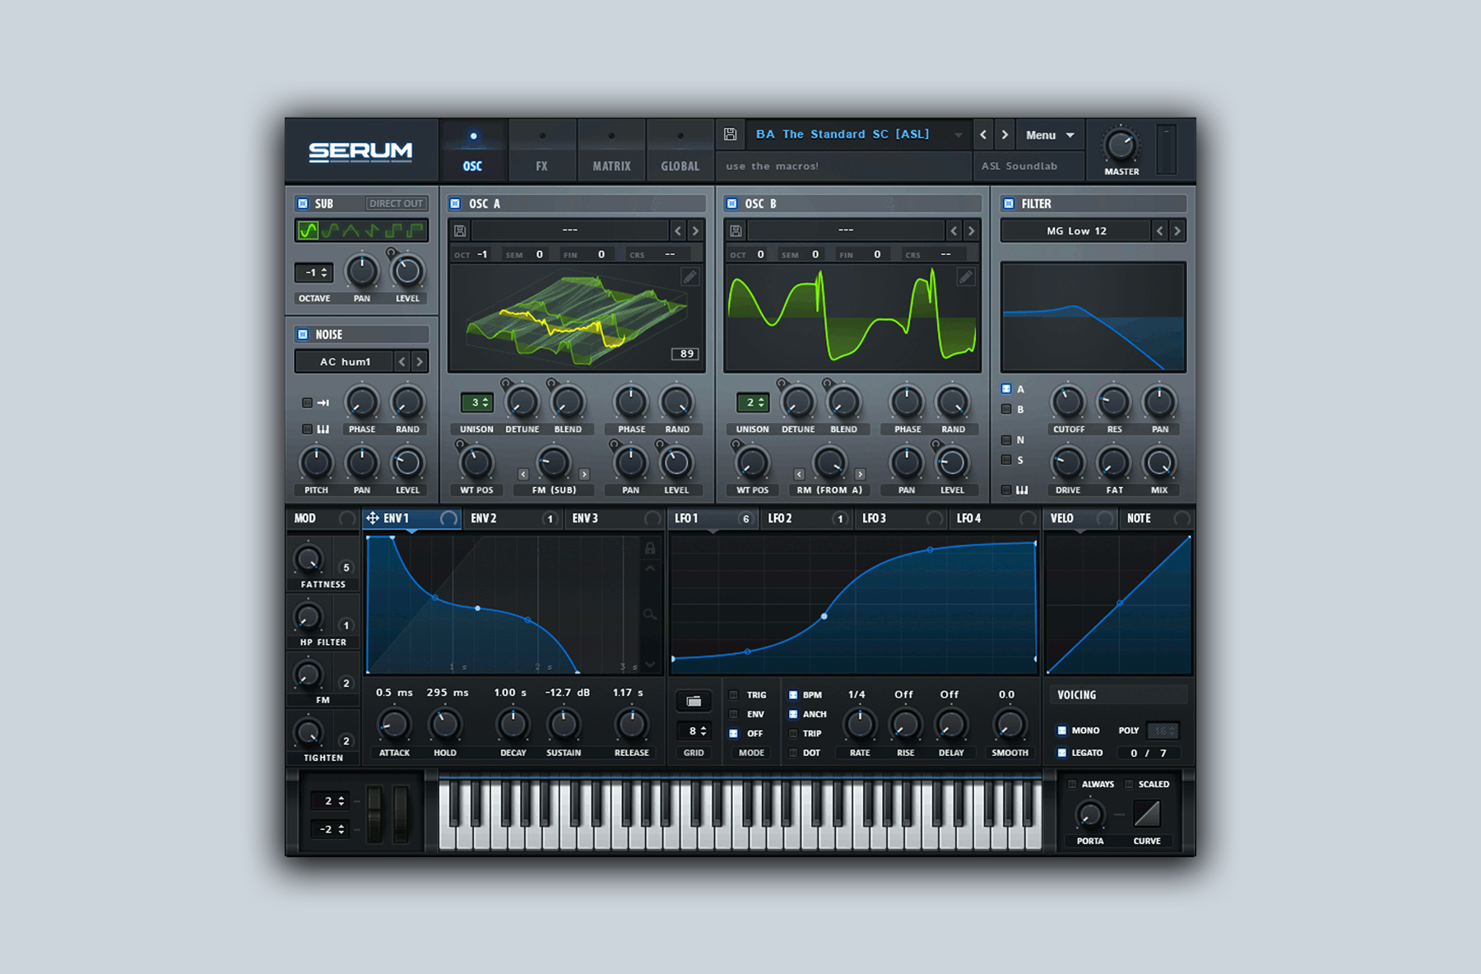Select previous filter type arrow
This screenshot has height=974, width=1481.
[1160, 231]
